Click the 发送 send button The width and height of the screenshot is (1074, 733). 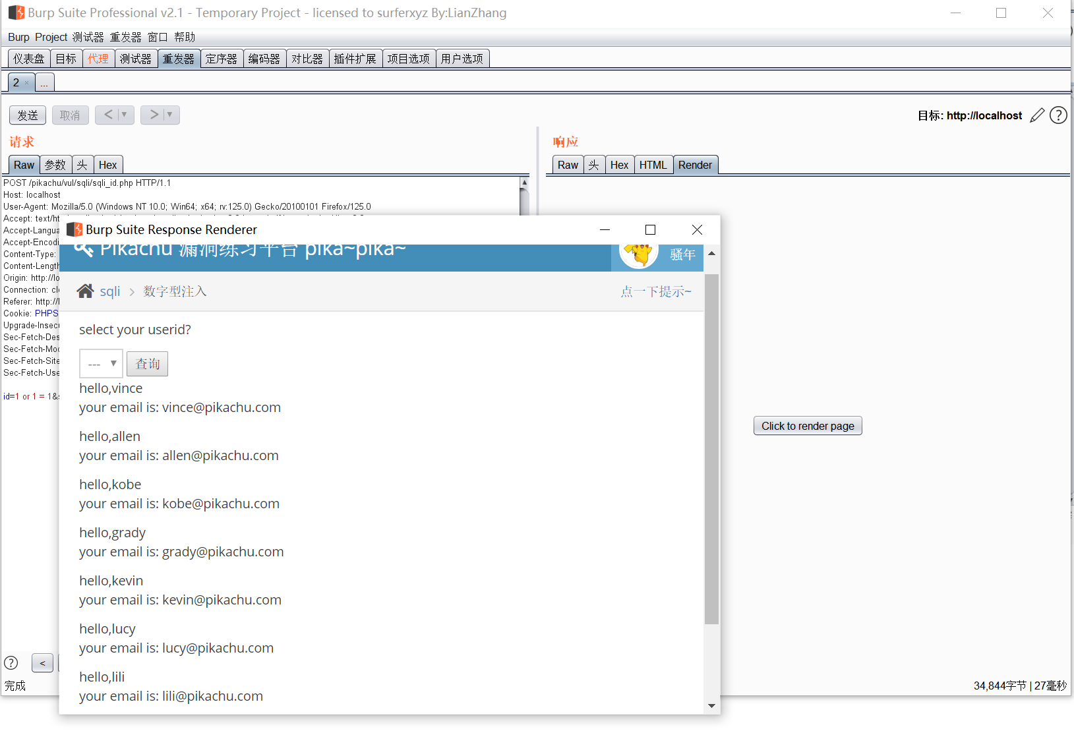28,115
